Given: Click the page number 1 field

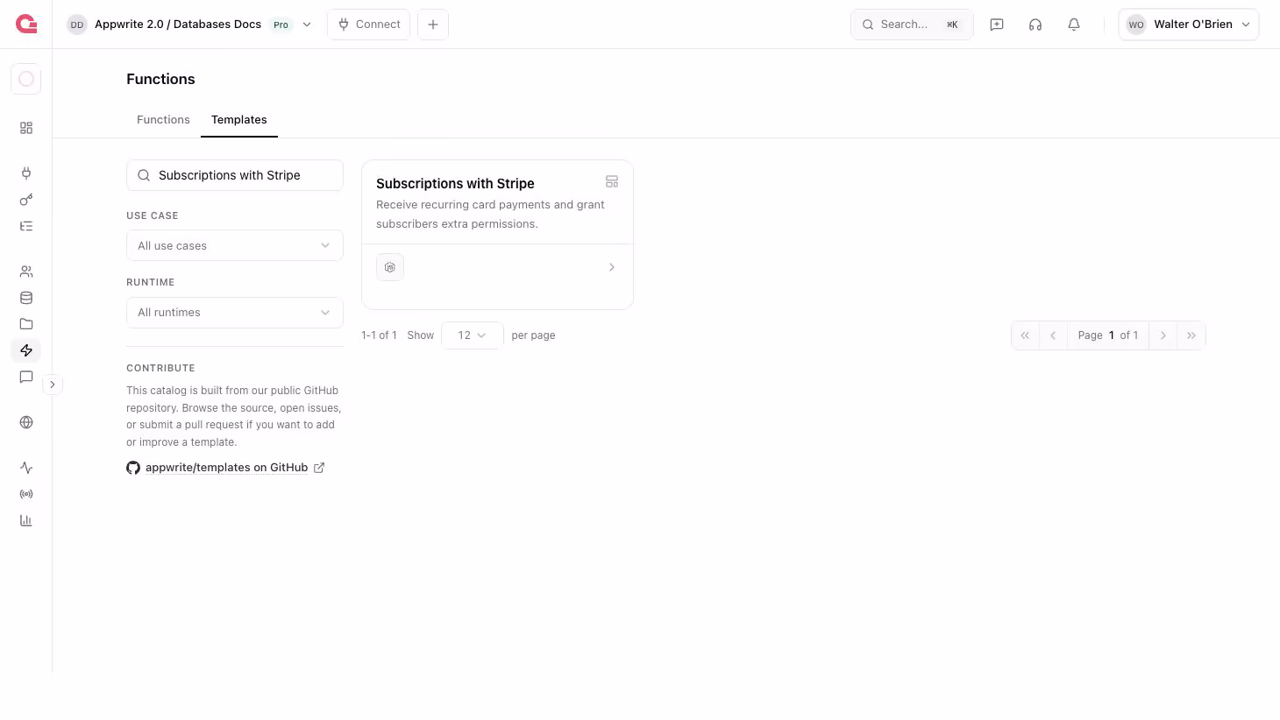Looking at the screenshot, I should pos(1112,335).
